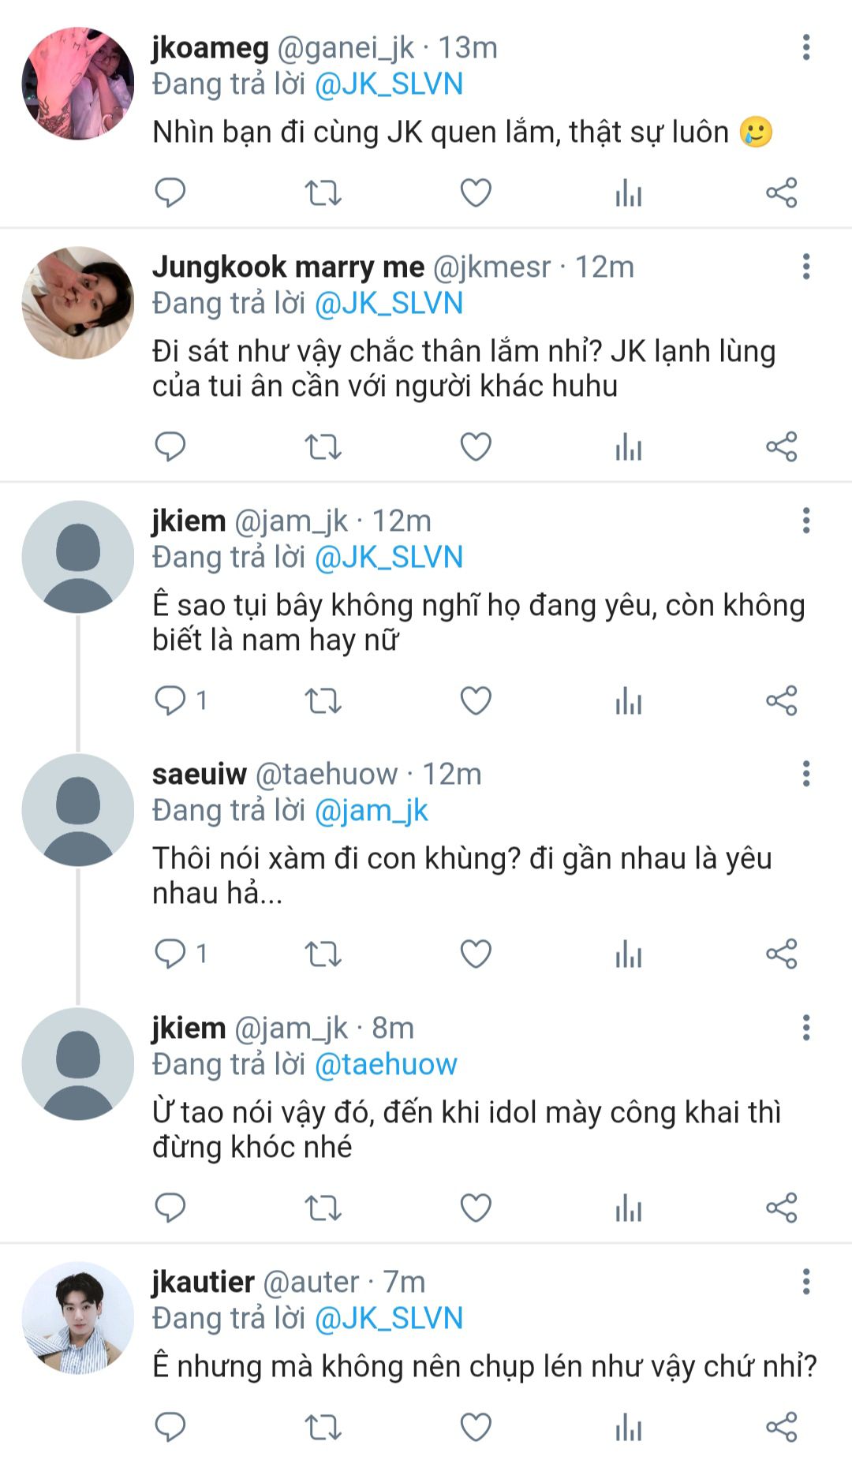Reply to jkautier's tweet
Screen dimensions: 852x1460
pyautogui.click(x=170, y=1427)
